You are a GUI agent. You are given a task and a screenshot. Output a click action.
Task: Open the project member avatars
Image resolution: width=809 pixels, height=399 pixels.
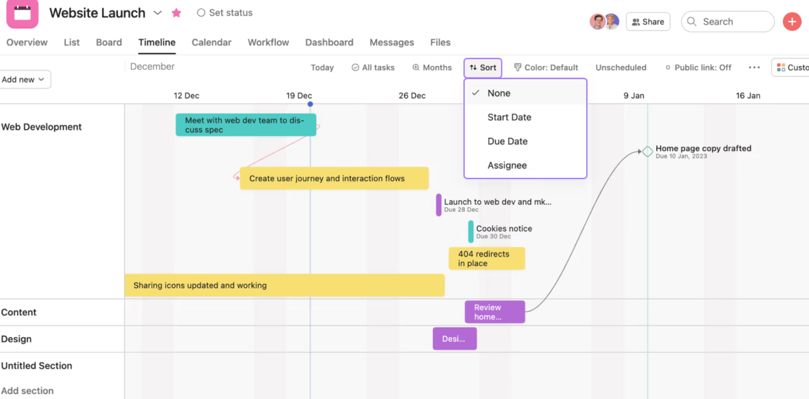tap(604, 21)
